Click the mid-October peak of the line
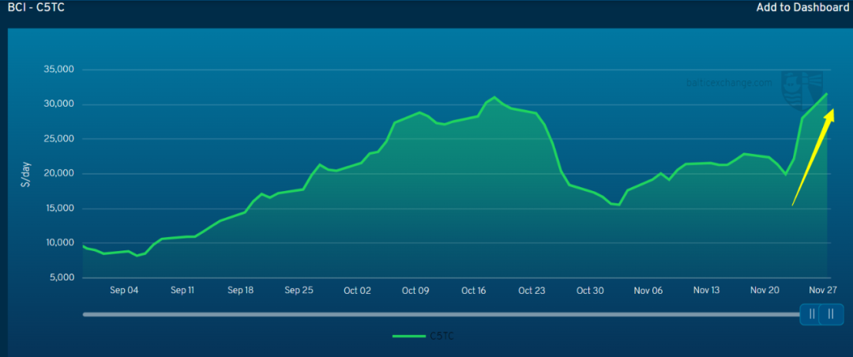The width and height of the screenshot is (853, 357). pos(494,97)
